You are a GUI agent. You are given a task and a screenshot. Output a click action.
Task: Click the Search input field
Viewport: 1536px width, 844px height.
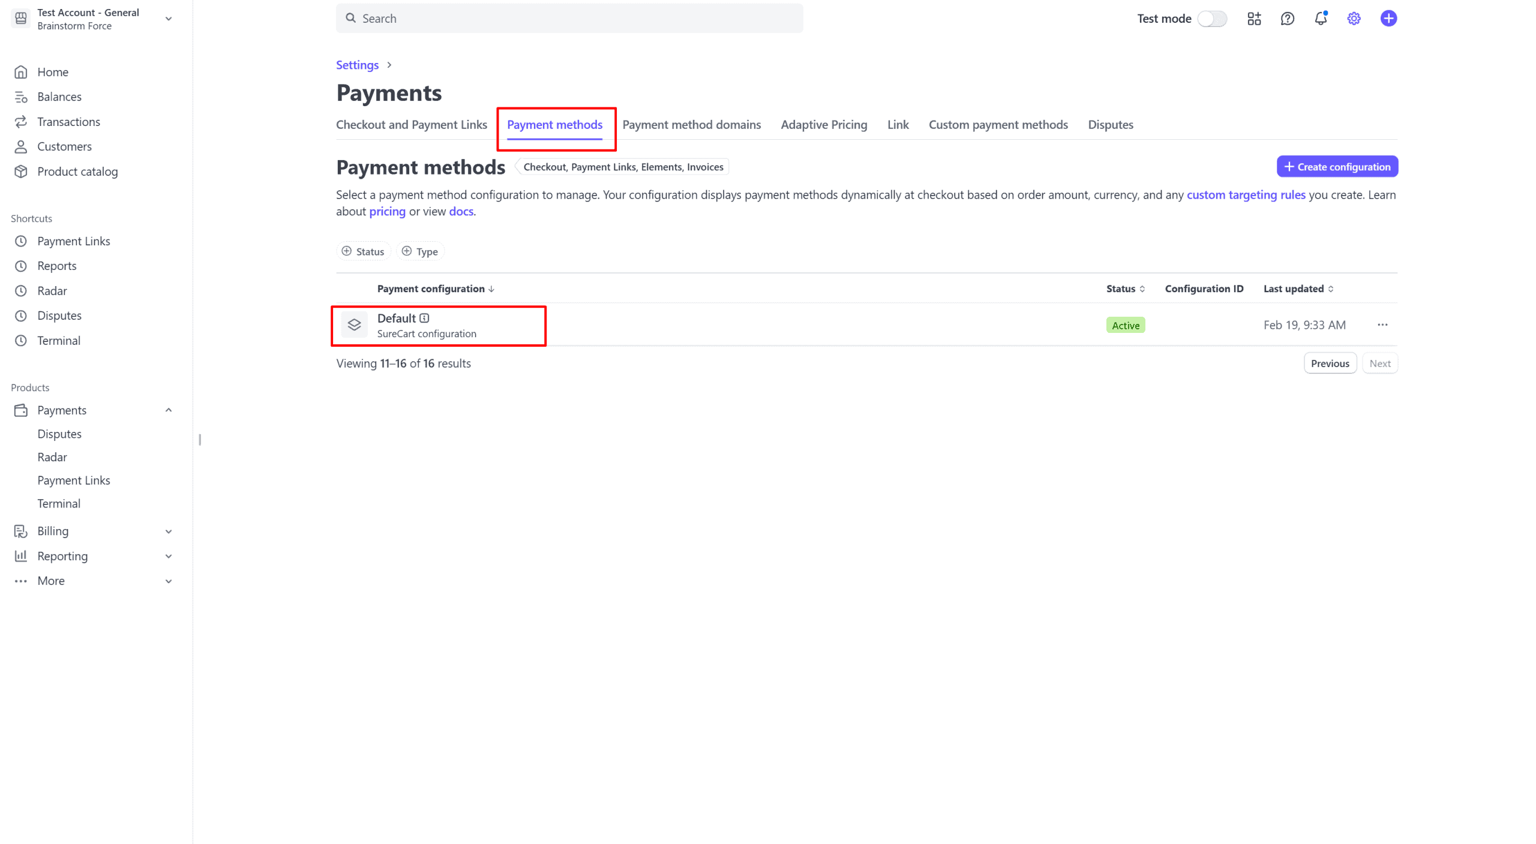click(x=569, y=19)
